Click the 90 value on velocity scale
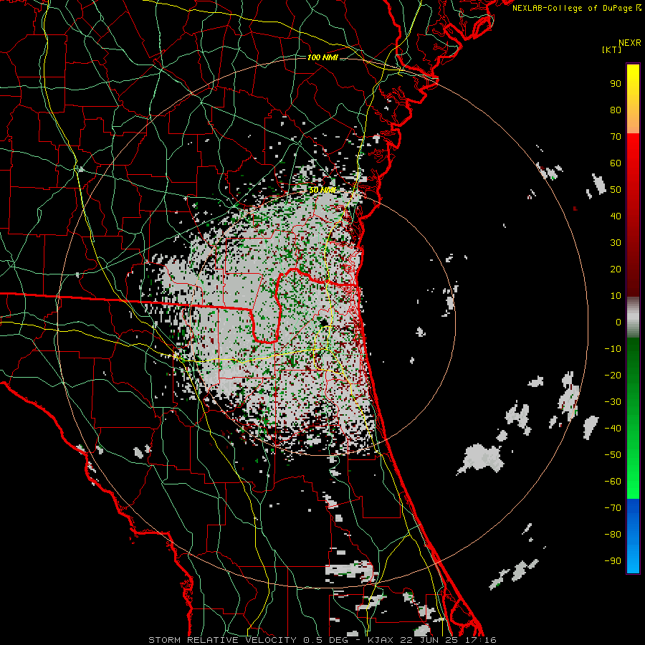Viewport: 645px width, 645px height. click(x=616, y=84)
